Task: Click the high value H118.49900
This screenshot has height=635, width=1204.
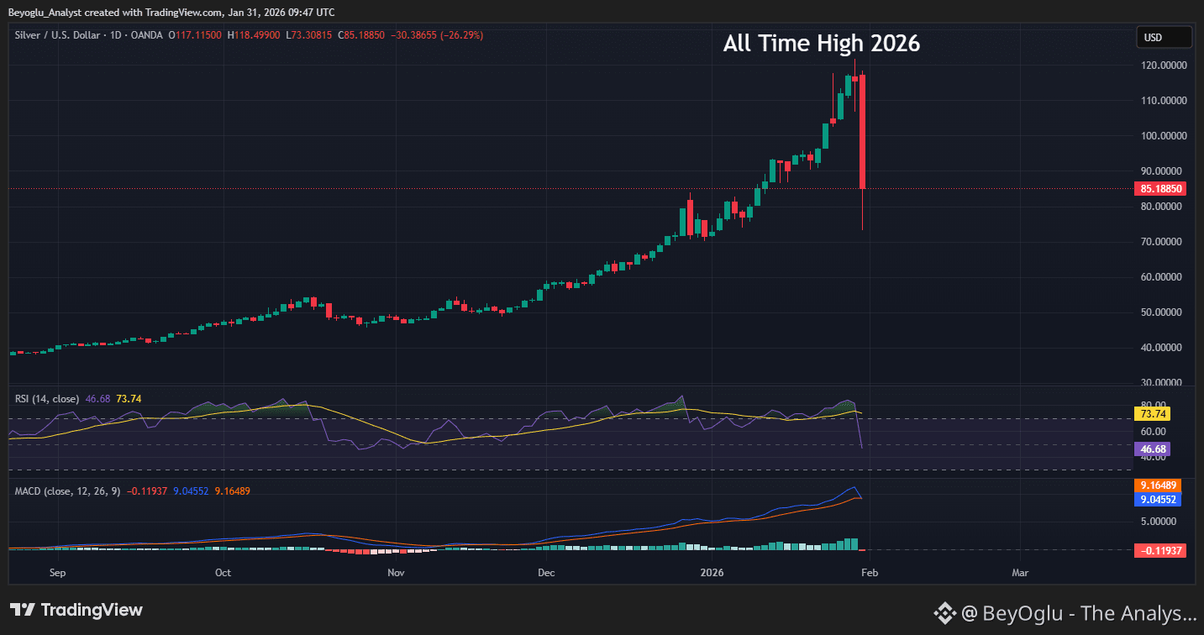Action: click(254, 35)
